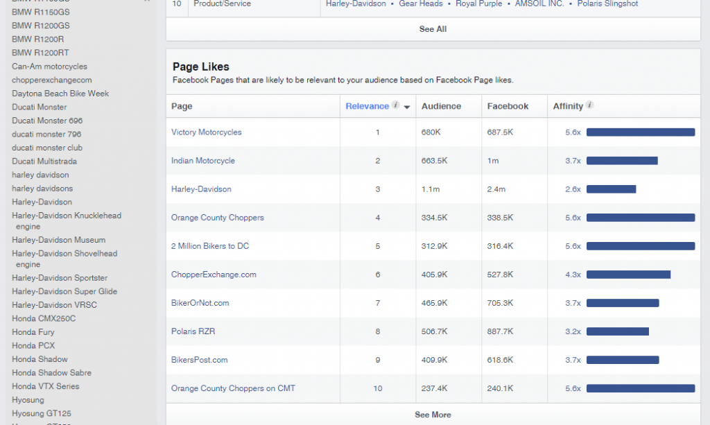The image size is (710, 425).
Task: Select BMW R1200R interest in sidebar
Action: click(x=37, y=40)
